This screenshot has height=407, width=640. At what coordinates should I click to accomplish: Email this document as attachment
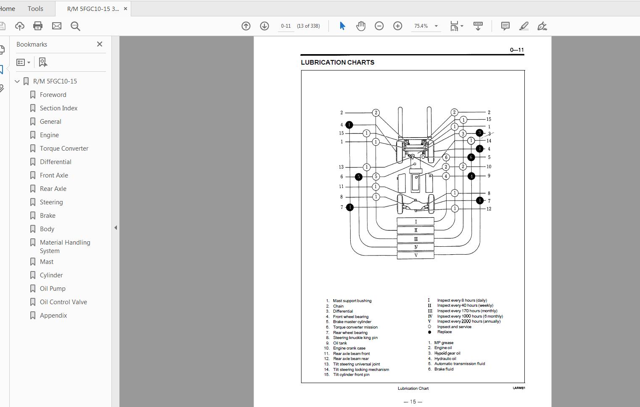[56, 26]
